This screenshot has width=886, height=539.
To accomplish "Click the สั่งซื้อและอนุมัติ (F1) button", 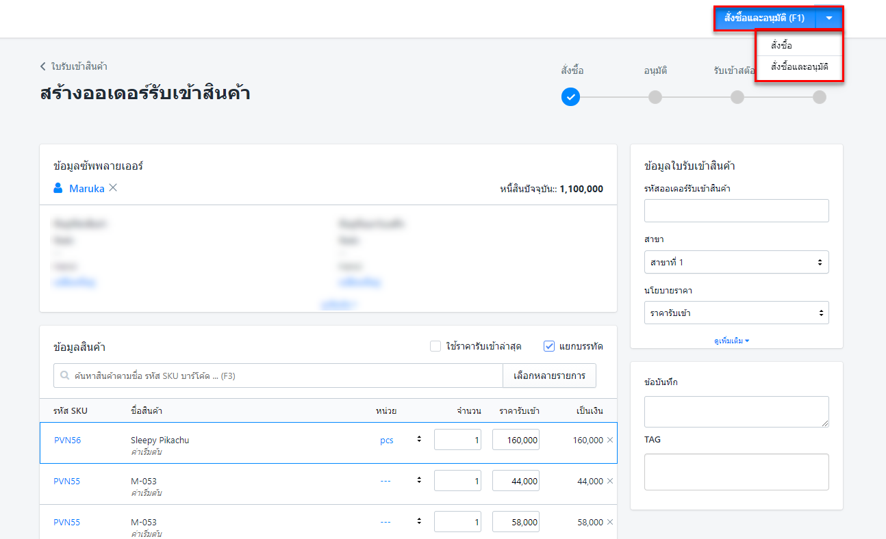I will [x=765, y=18].
